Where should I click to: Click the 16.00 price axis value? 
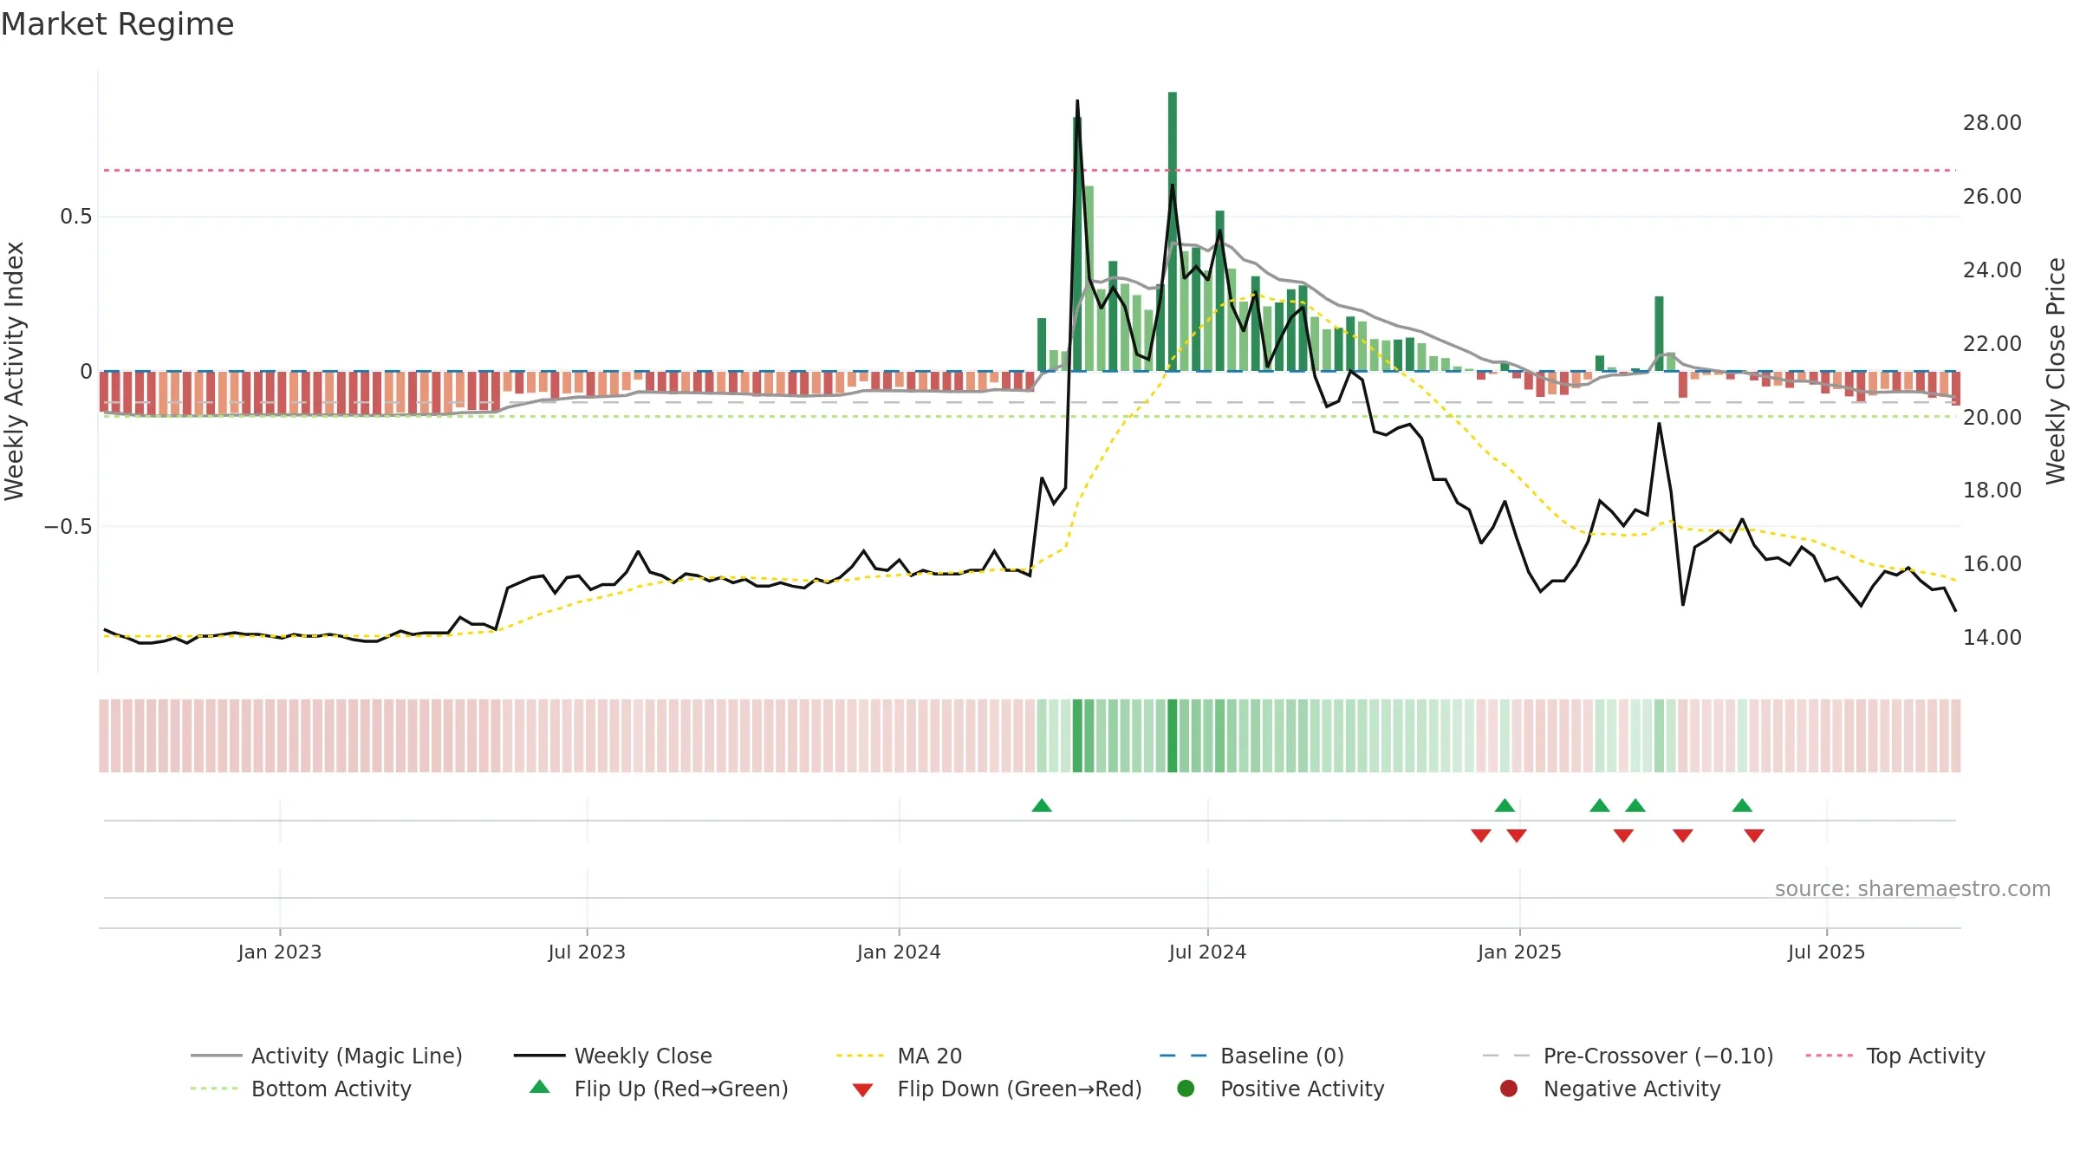point(1992,564)
